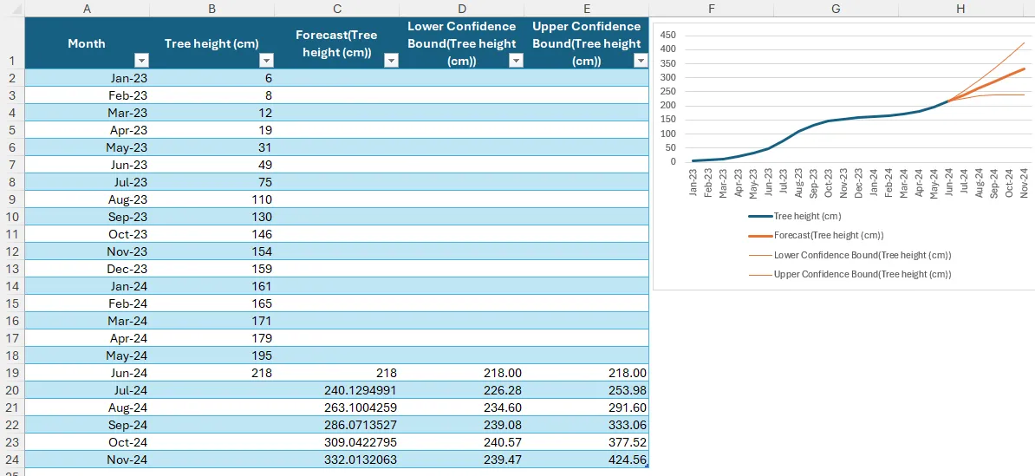1035x476 pixels.
Task: Select the upper bound cell 424.56
Action: pos(587,459)
